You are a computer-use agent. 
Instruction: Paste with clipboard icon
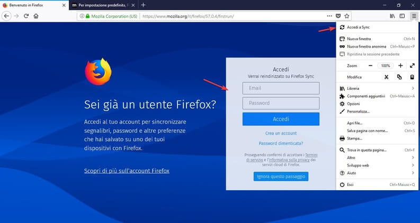(x=412, y=77)
